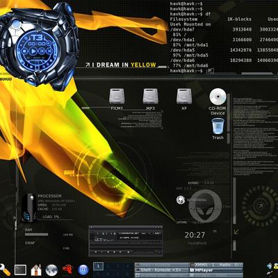Select the XMMS taskbar entry
The image size is (278, 278).
[216, 265]
